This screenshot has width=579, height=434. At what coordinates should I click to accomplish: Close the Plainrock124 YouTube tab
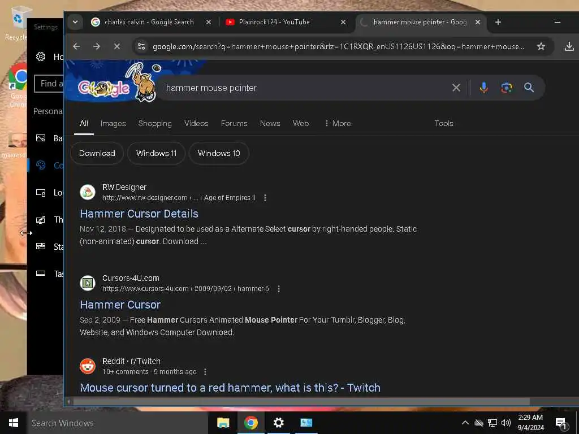pyautogui.click(x=343, y=22)
